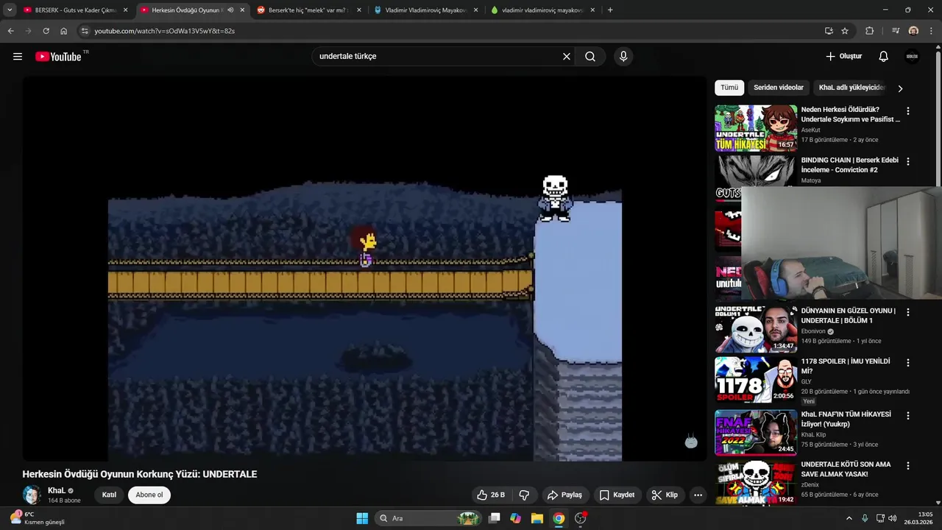This screenshot has width=942, height=530.
Task: Open options for UNDERTALE KÖTÜ SON video
Action: click(x=907, y=466)
